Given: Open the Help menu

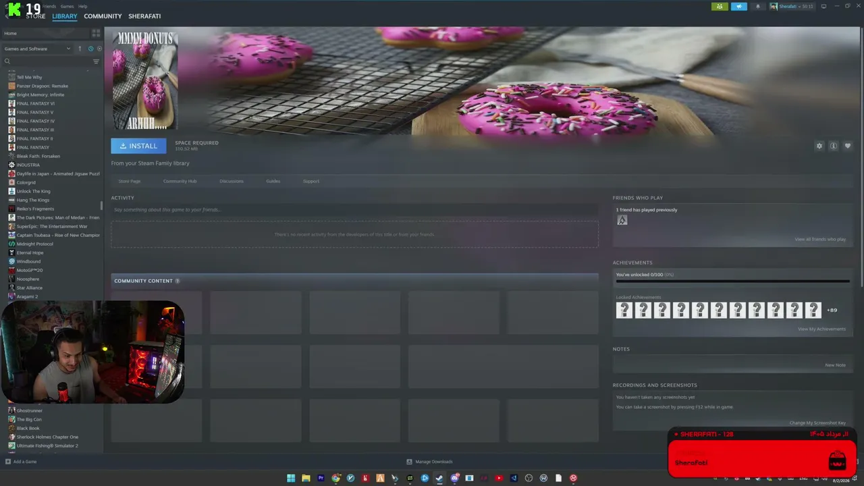Looking at the screenshot, I should pos(82,6).
